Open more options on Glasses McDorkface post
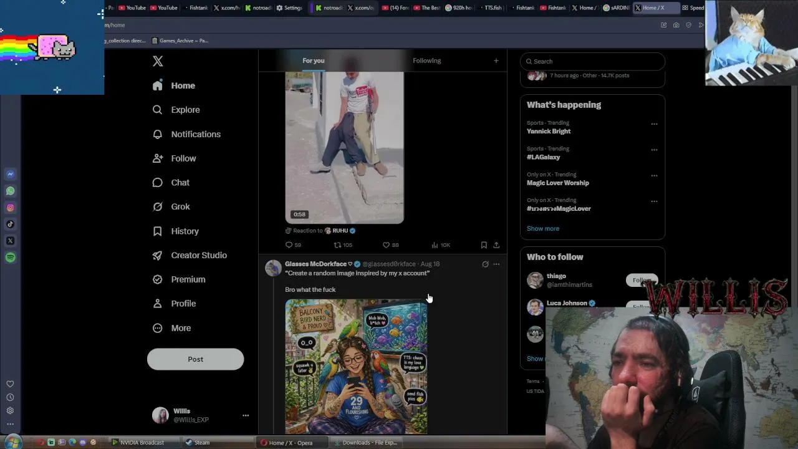Image resolution: width=798 pixels, height=449 pixels. 496,264
